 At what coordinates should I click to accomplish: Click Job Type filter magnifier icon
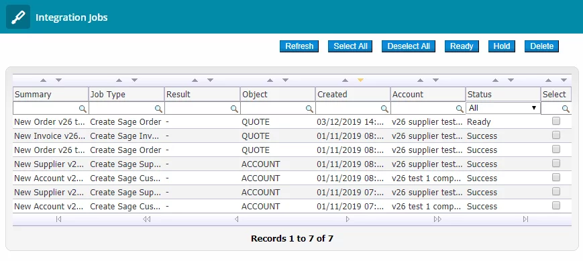coord(159,109)
